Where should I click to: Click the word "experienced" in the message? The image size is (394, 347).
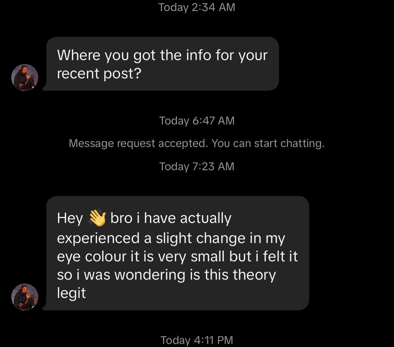point(98,238)
